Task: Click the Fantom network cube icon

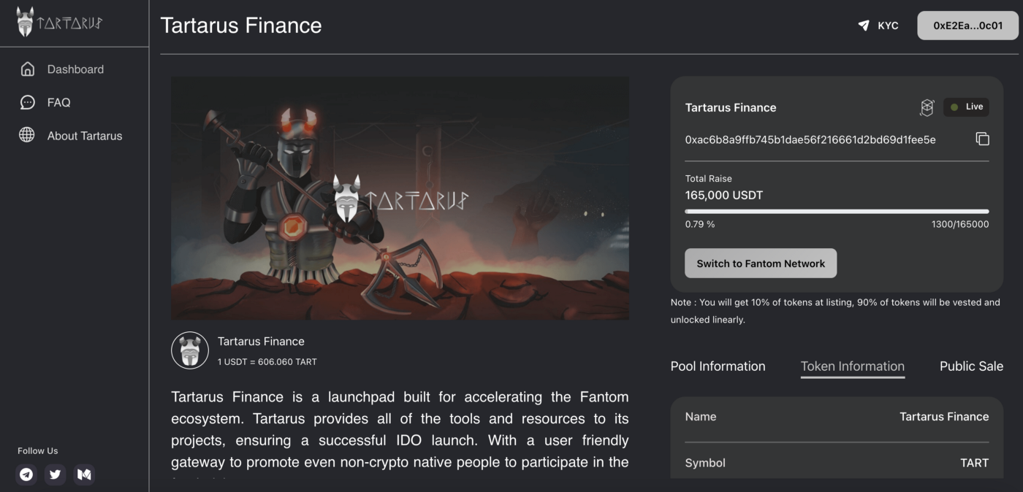Action: tap(927, 107)
